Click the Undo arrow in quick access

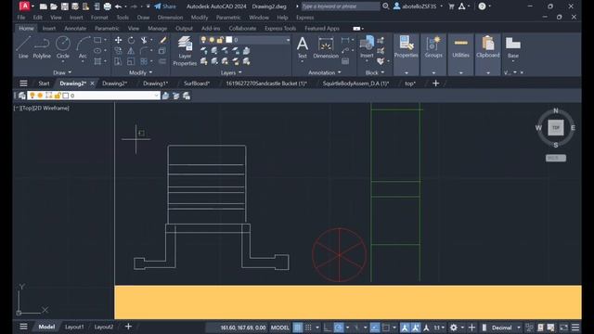click(118, 6)
